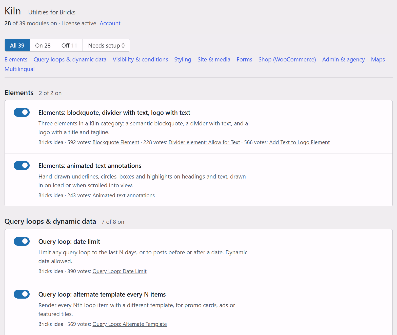Viewport: 397px width, 335px height.
Task: Toggle the animated text annotations module
Action: click(x=22, y=165)
